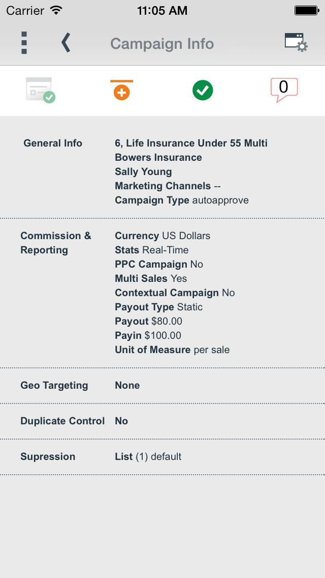The image size is (325, 578).
Task: Open the comments bubble showing 0
Action: coord(284,90)
